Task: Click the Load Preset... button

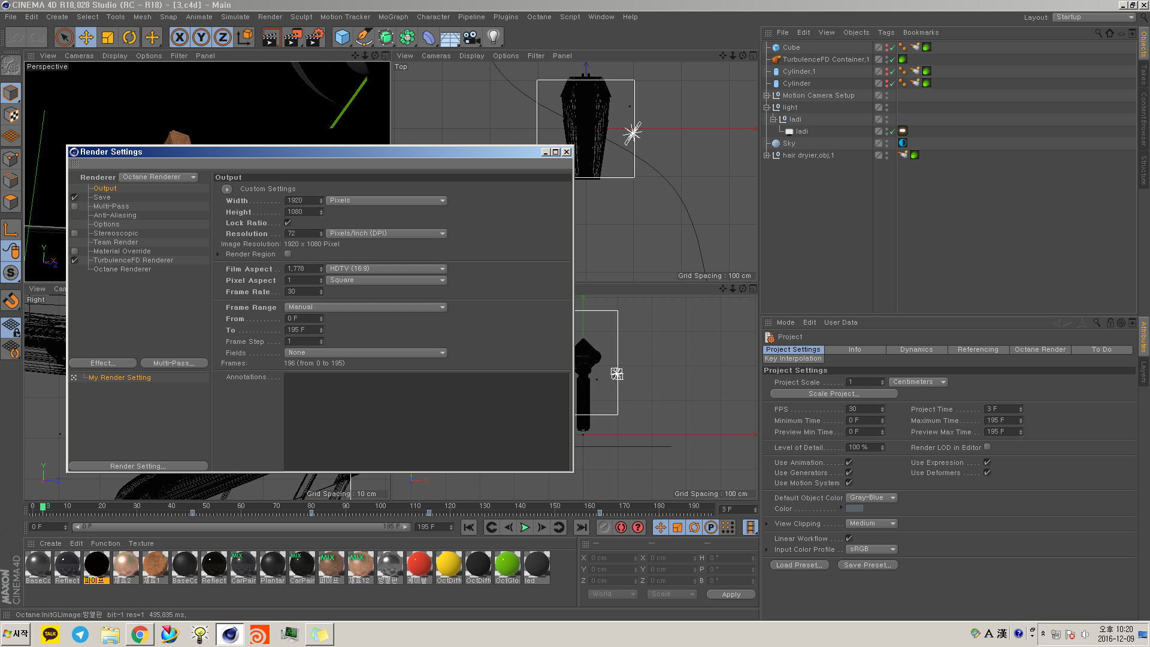Action: click(799, 565)
